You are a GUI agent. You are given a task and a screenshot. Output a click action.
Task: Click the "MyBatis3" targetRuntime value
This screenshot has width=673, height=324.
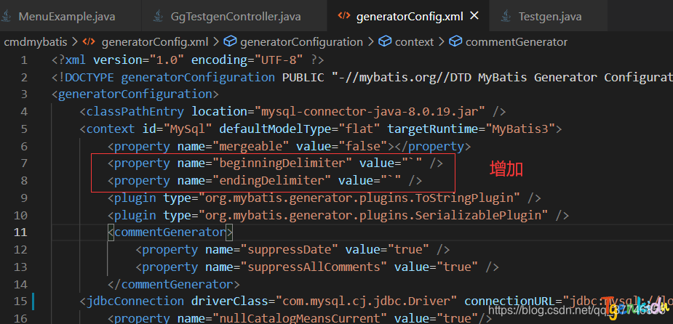(520, 129)
